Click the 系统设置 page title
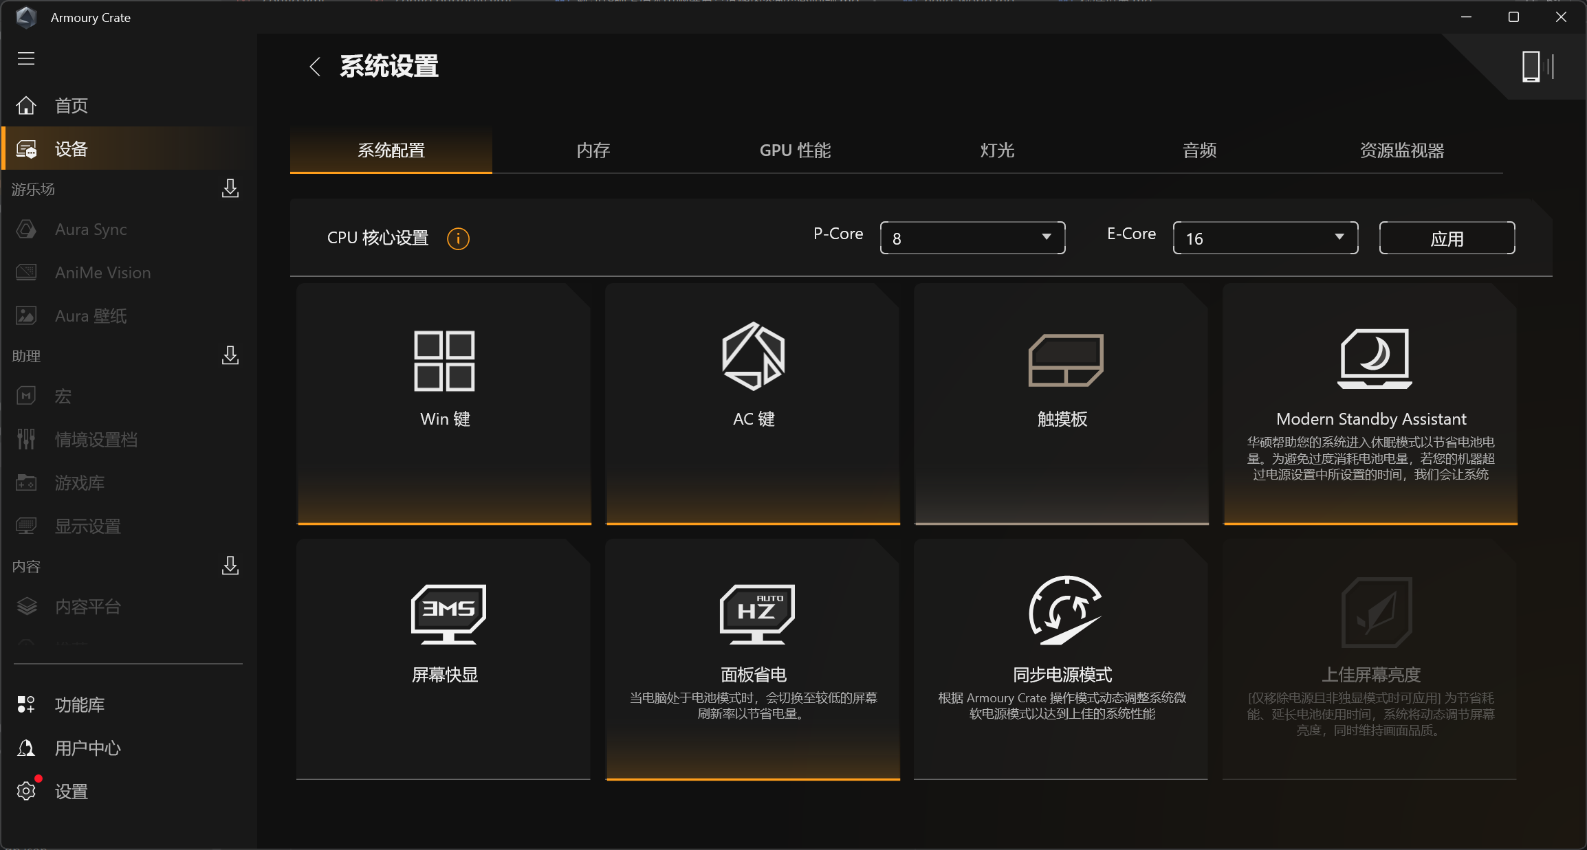 coord(389,67)
